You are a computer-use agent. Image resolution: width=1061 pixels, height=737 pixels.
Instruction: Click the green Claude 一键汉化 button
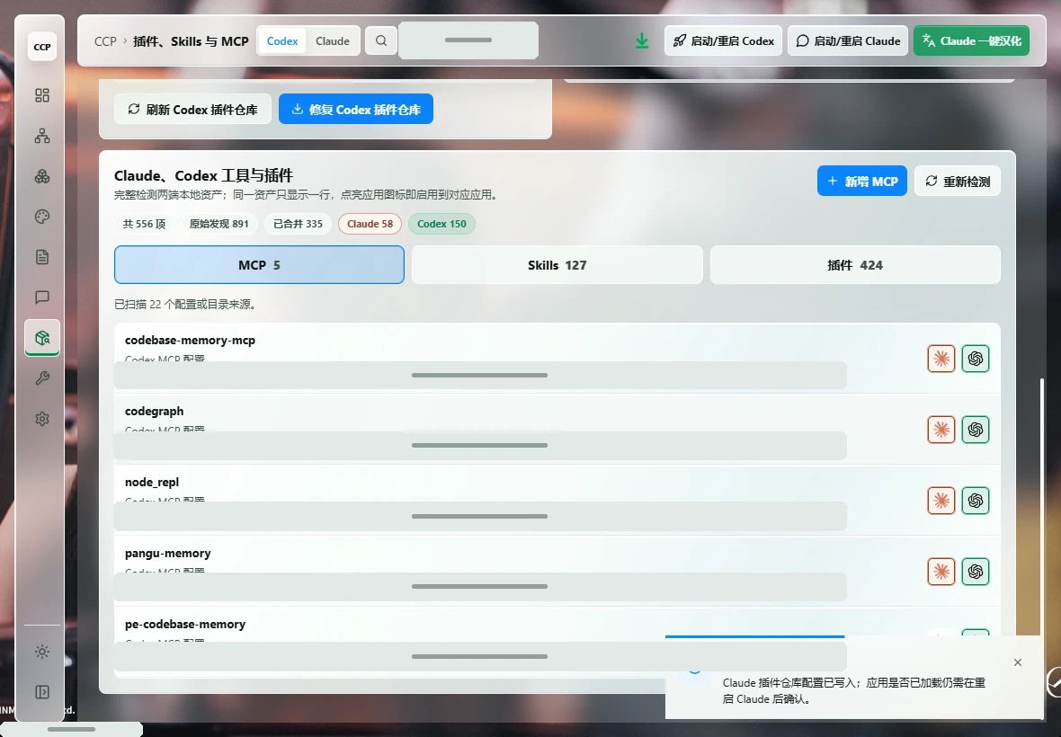971,41
